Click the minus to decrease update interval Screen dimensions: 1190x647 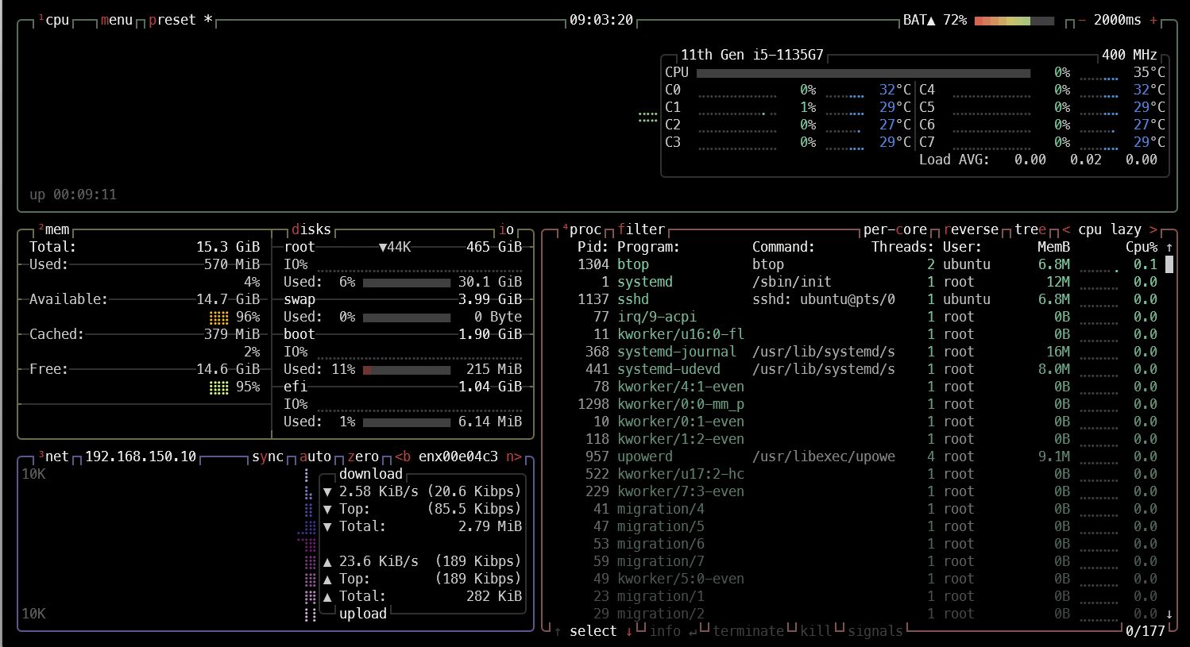1081,20
